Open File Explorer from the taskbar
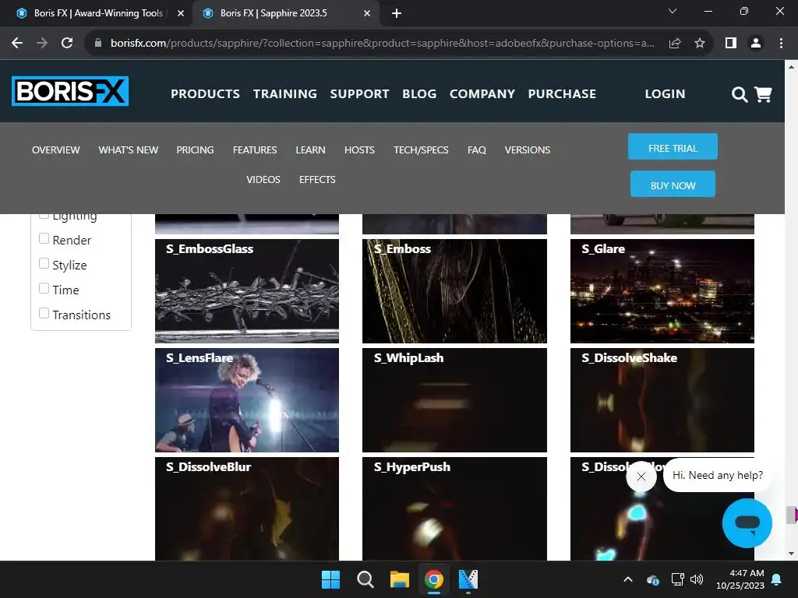This screenshot has height=598, width=798. pos(400,579)
